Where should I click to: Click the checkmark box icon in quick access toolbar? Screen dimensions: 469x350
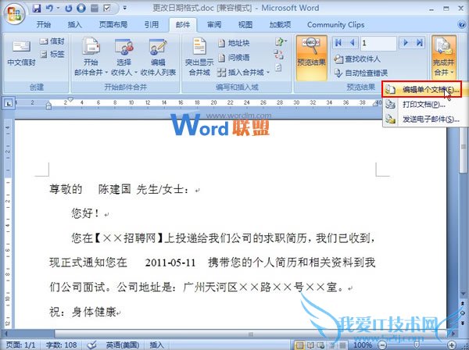[107, 8]
